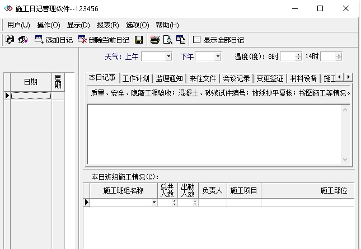Click 删除当前日记 to delete current diary

[104, 40]
